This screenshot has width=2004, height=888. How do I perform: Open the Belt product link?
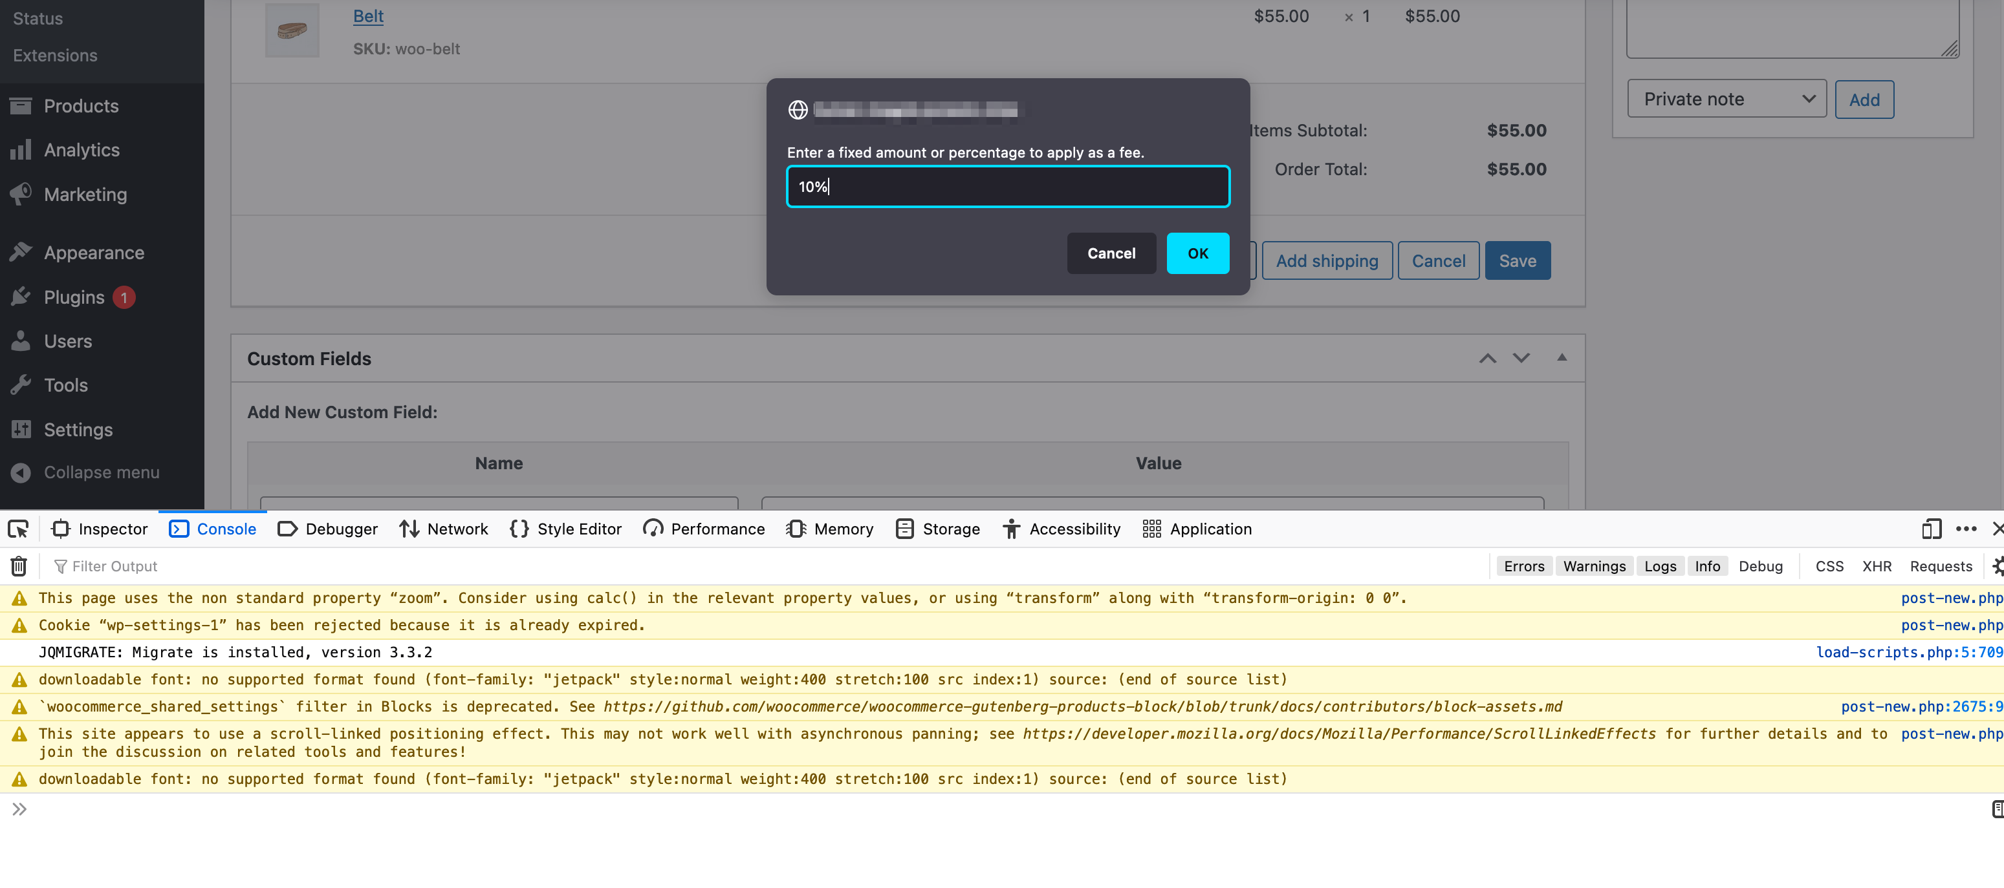[368, 16]
